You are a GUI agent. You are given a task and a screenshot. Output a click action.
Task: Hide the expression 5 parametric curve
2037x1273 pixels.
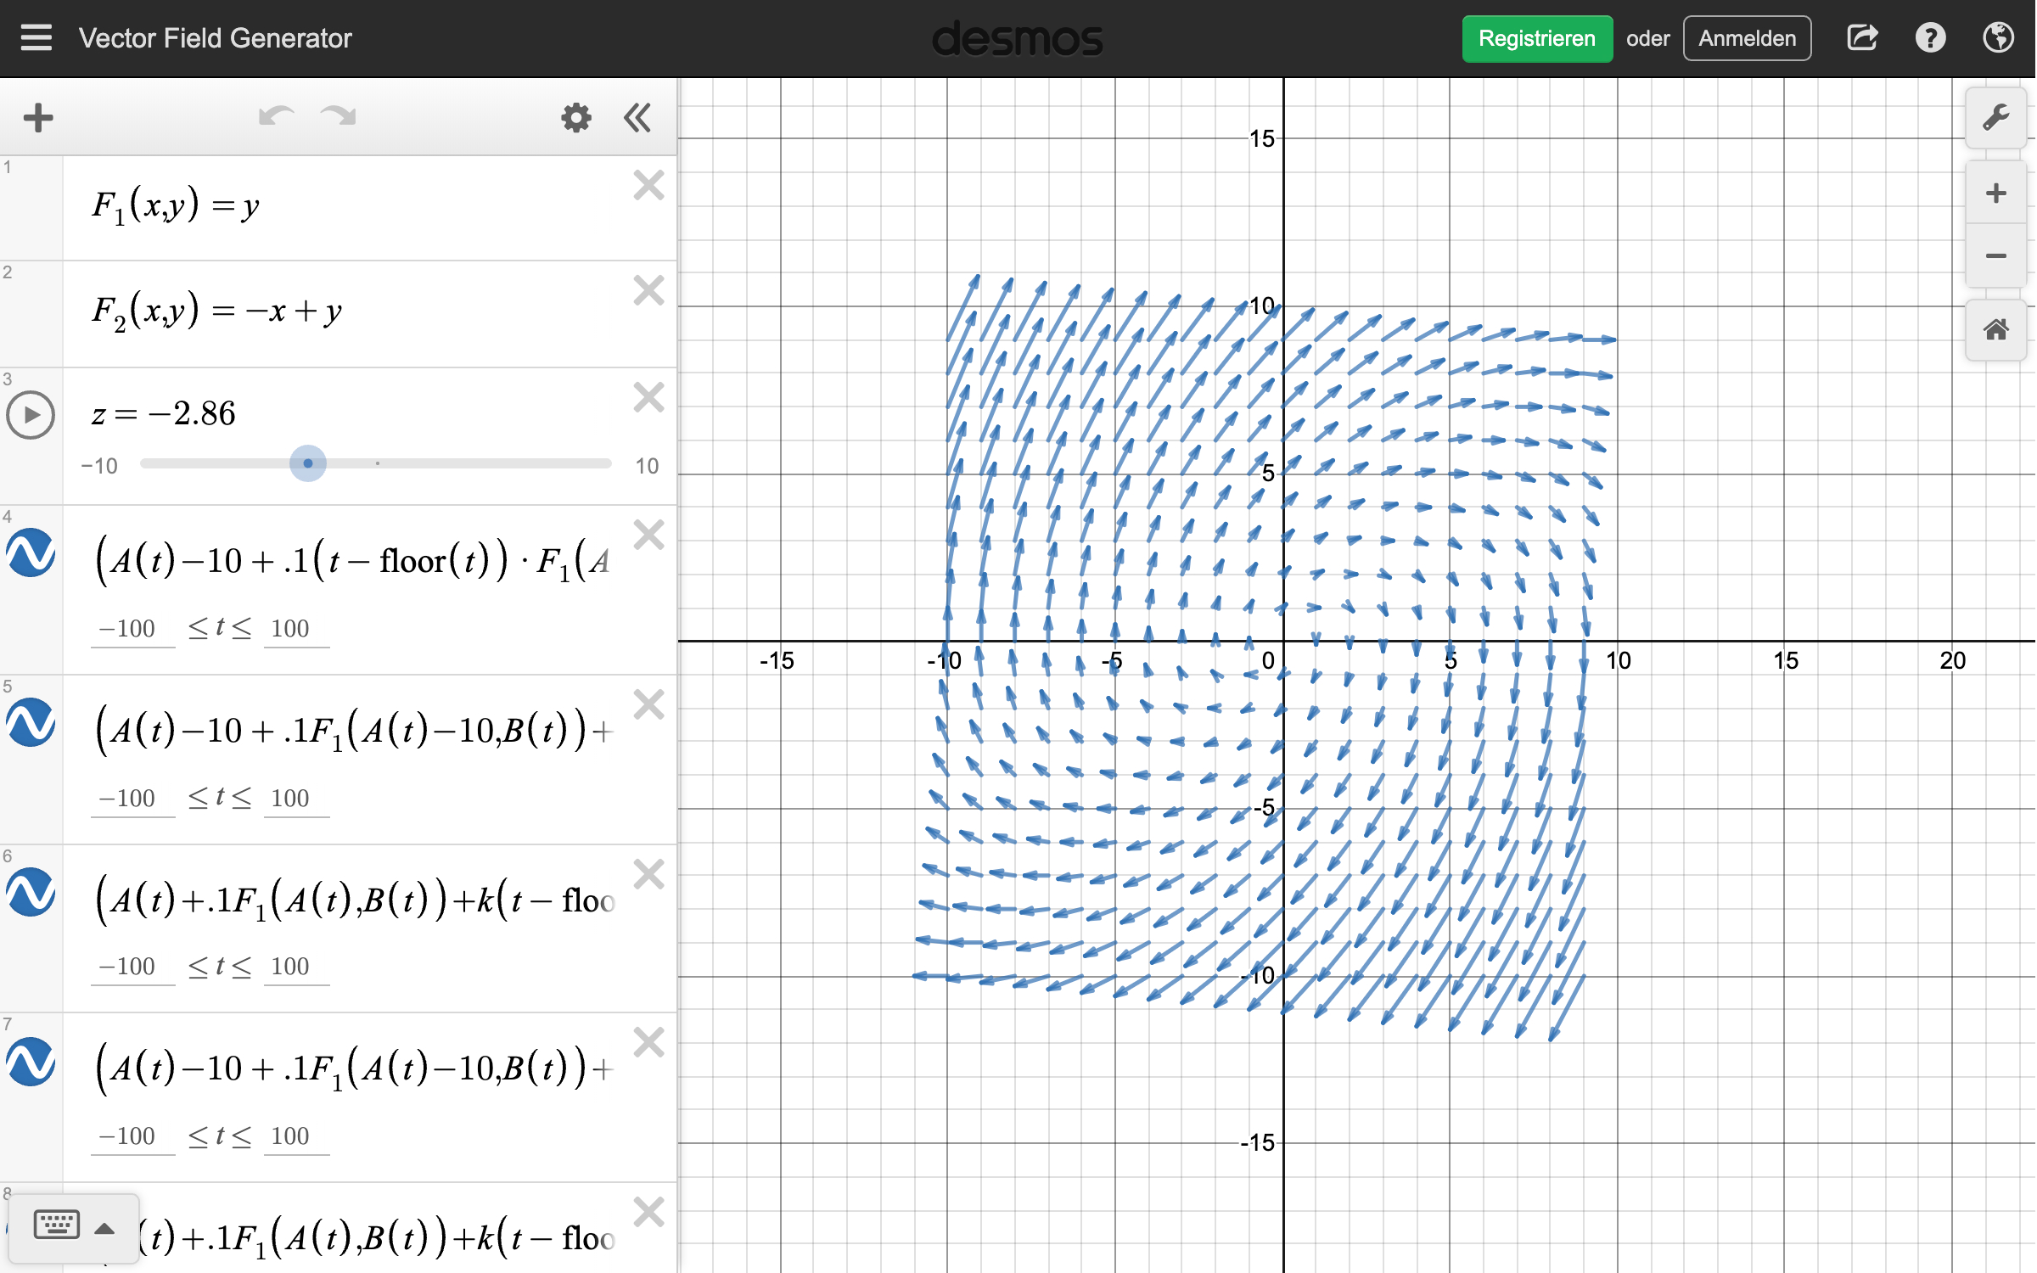pos(31,723)
